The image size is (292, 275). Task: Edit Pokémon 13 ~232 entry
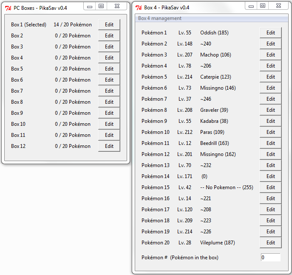pyautogui.click(x=271, y=165)
